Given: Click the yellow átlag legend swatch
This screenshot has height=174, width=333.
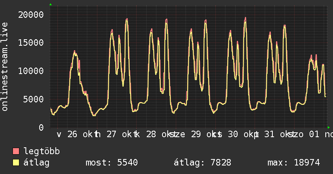Looking at the screenshot, I should click(x=16, y=163).
